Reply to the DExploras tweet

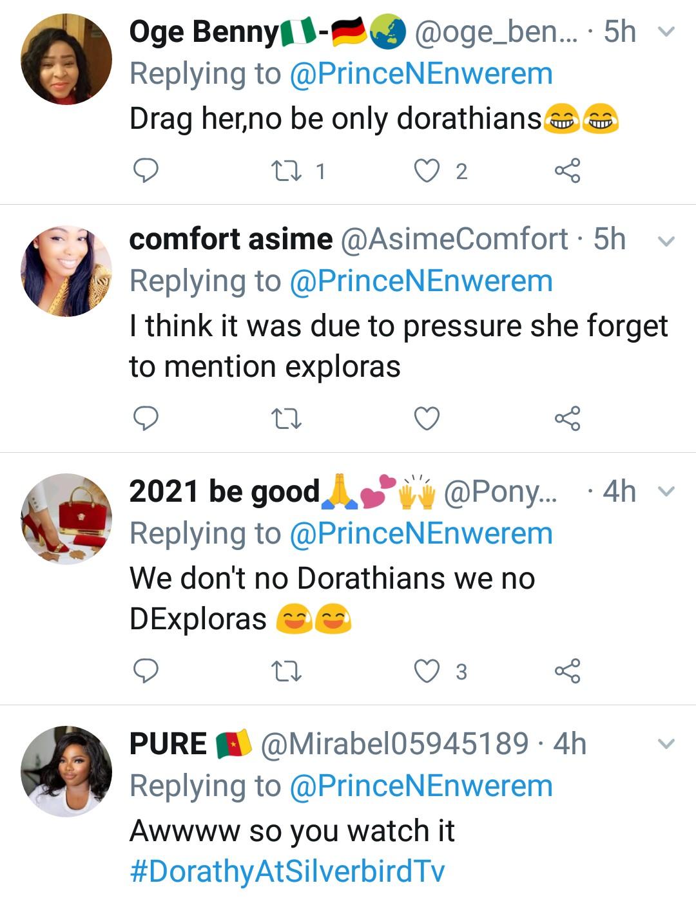coord(146,671)
